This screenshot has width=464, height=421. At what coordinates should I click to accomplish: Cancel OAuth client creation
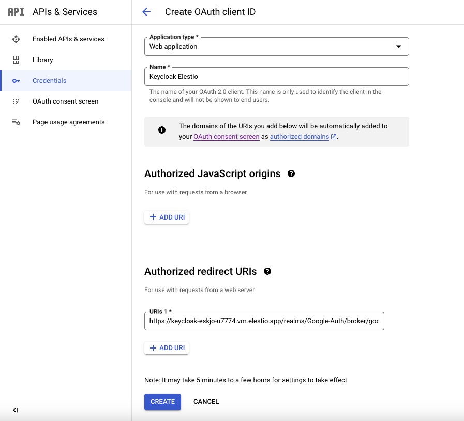(x=206, y=402)
